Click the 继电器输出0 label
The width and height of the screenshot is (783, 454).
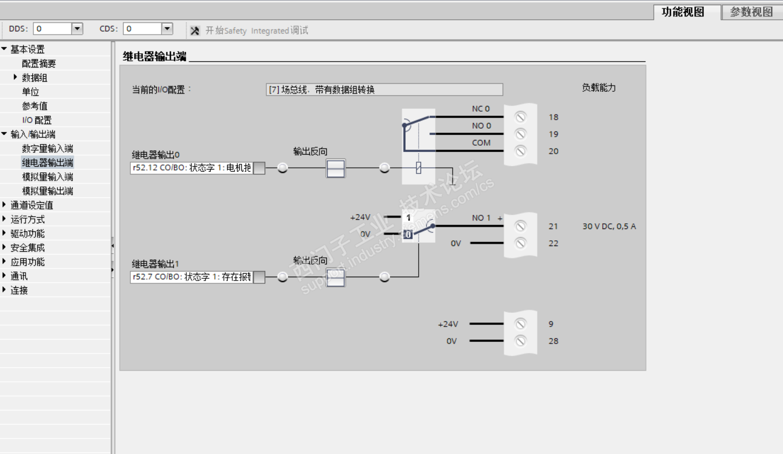point(156,155)
